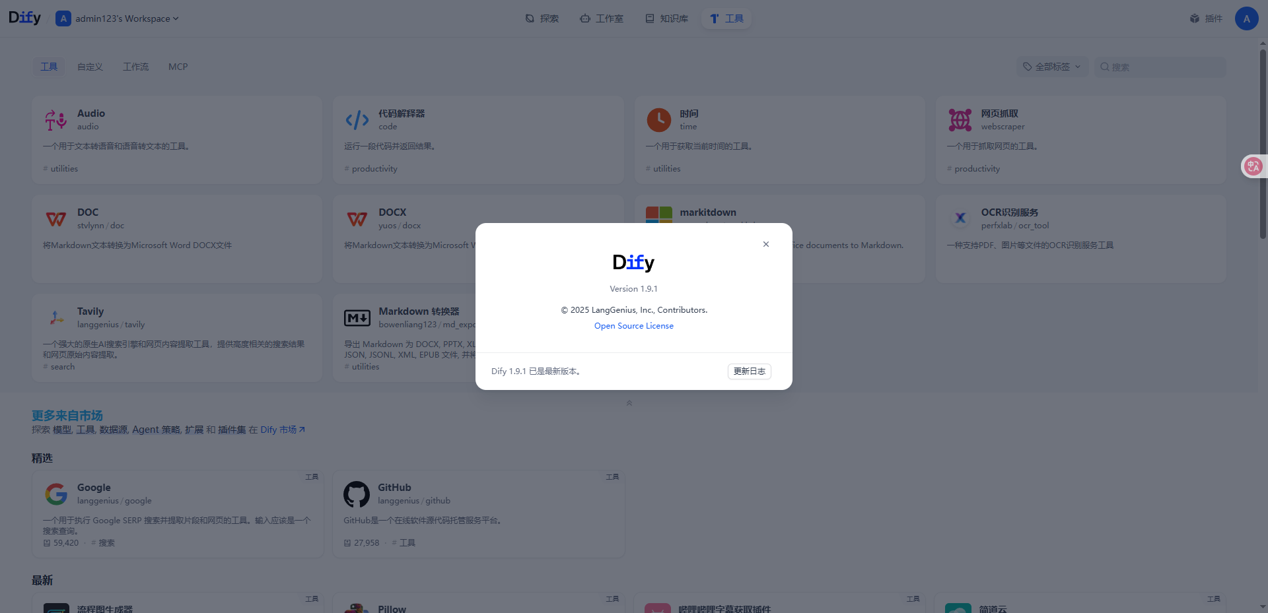This screenshot has width=1268, height=613.
Task: Open the Google plugin icon
Action: 56,494
